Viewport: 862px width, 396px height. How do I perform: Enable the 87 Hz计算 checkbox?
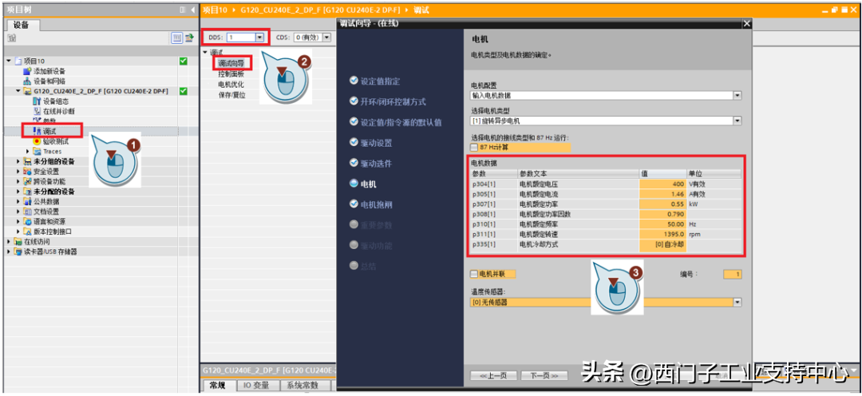pos(475,147)
